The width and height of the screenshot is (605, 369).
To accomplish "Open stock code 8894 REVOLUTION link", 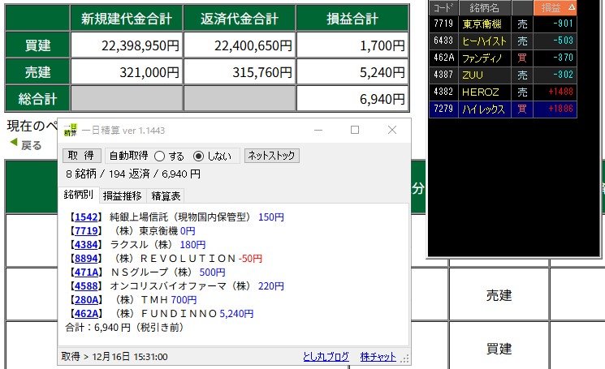I will pyautogui.click(x=85, y=259).
